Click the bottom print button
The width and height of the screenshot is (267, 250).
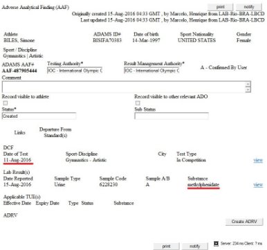coord(166,247)
